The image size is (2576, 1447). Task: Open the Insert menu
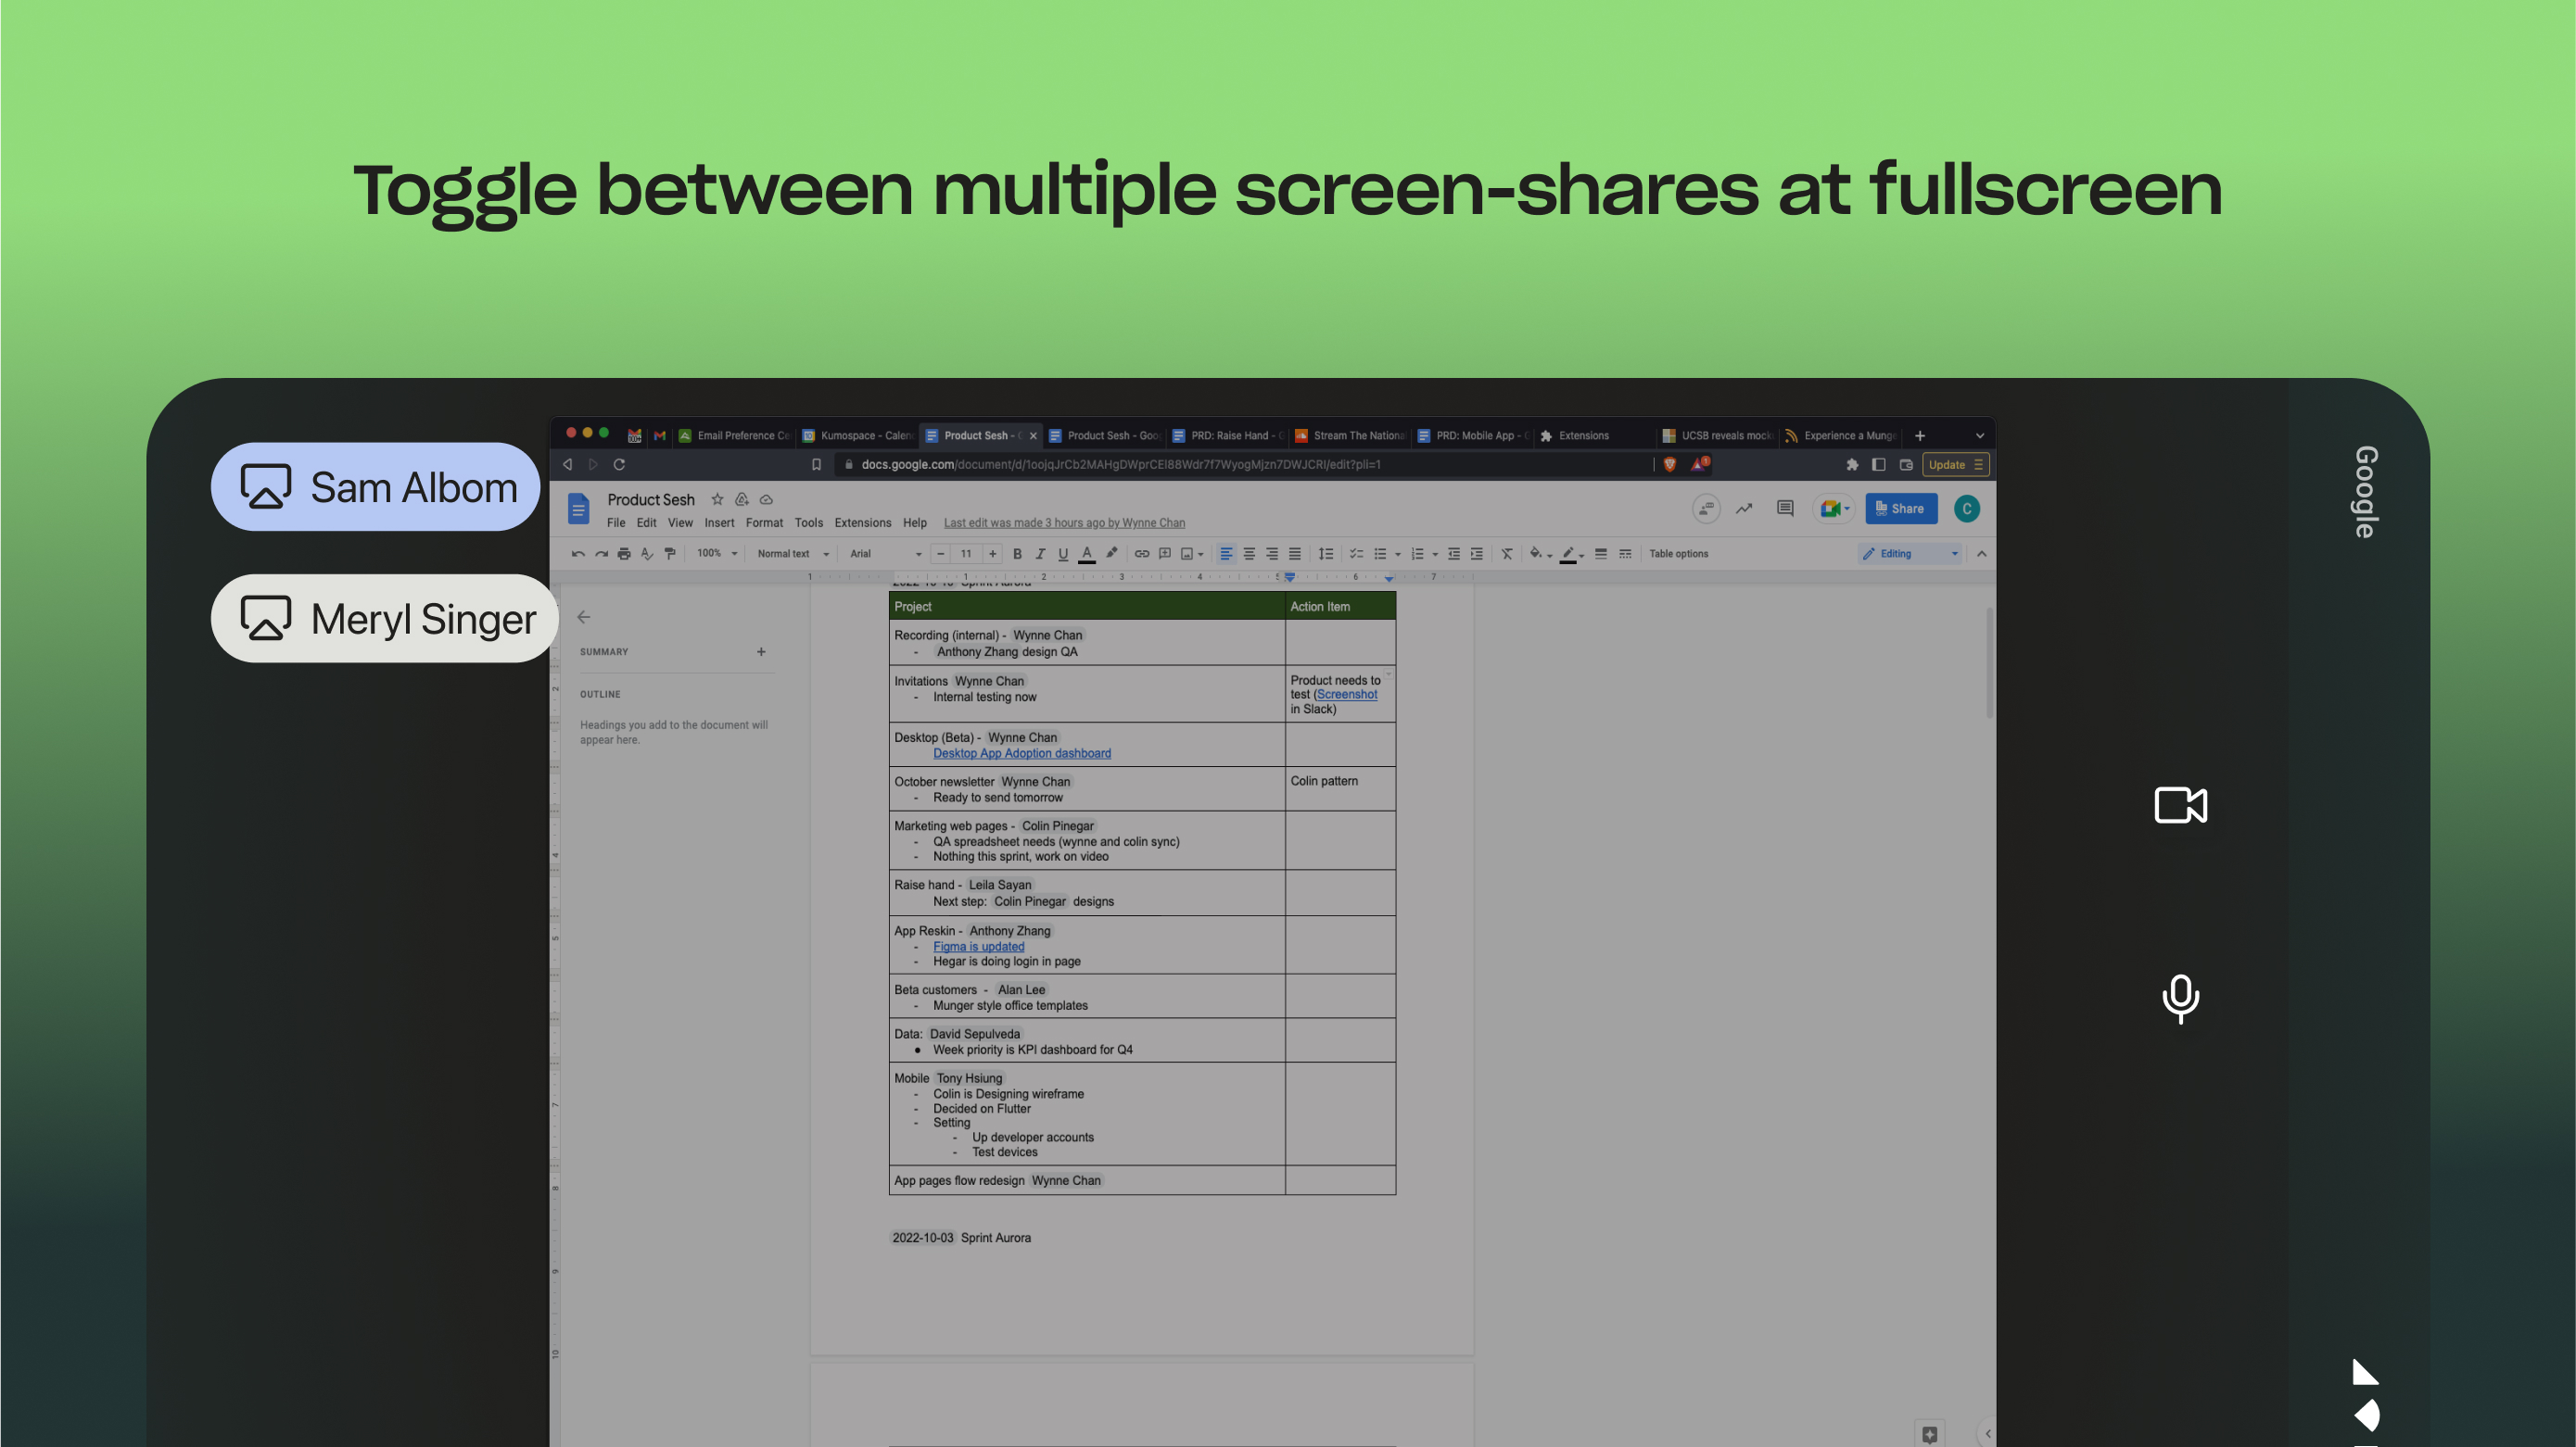coord(719,522)
